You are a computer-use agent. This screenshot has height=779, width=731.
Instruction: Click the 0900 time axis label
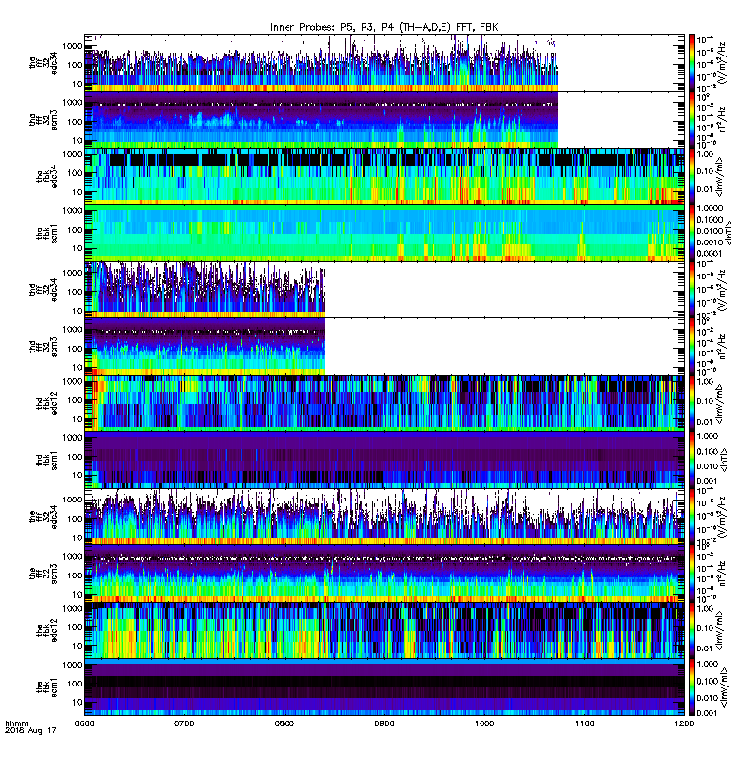coord(384,723)
